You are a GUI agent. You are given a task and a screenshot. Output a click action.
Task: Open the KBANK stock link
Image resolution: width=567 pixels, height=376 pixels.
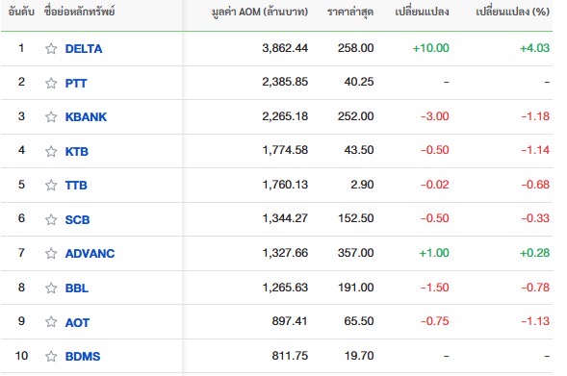(86, 116)
